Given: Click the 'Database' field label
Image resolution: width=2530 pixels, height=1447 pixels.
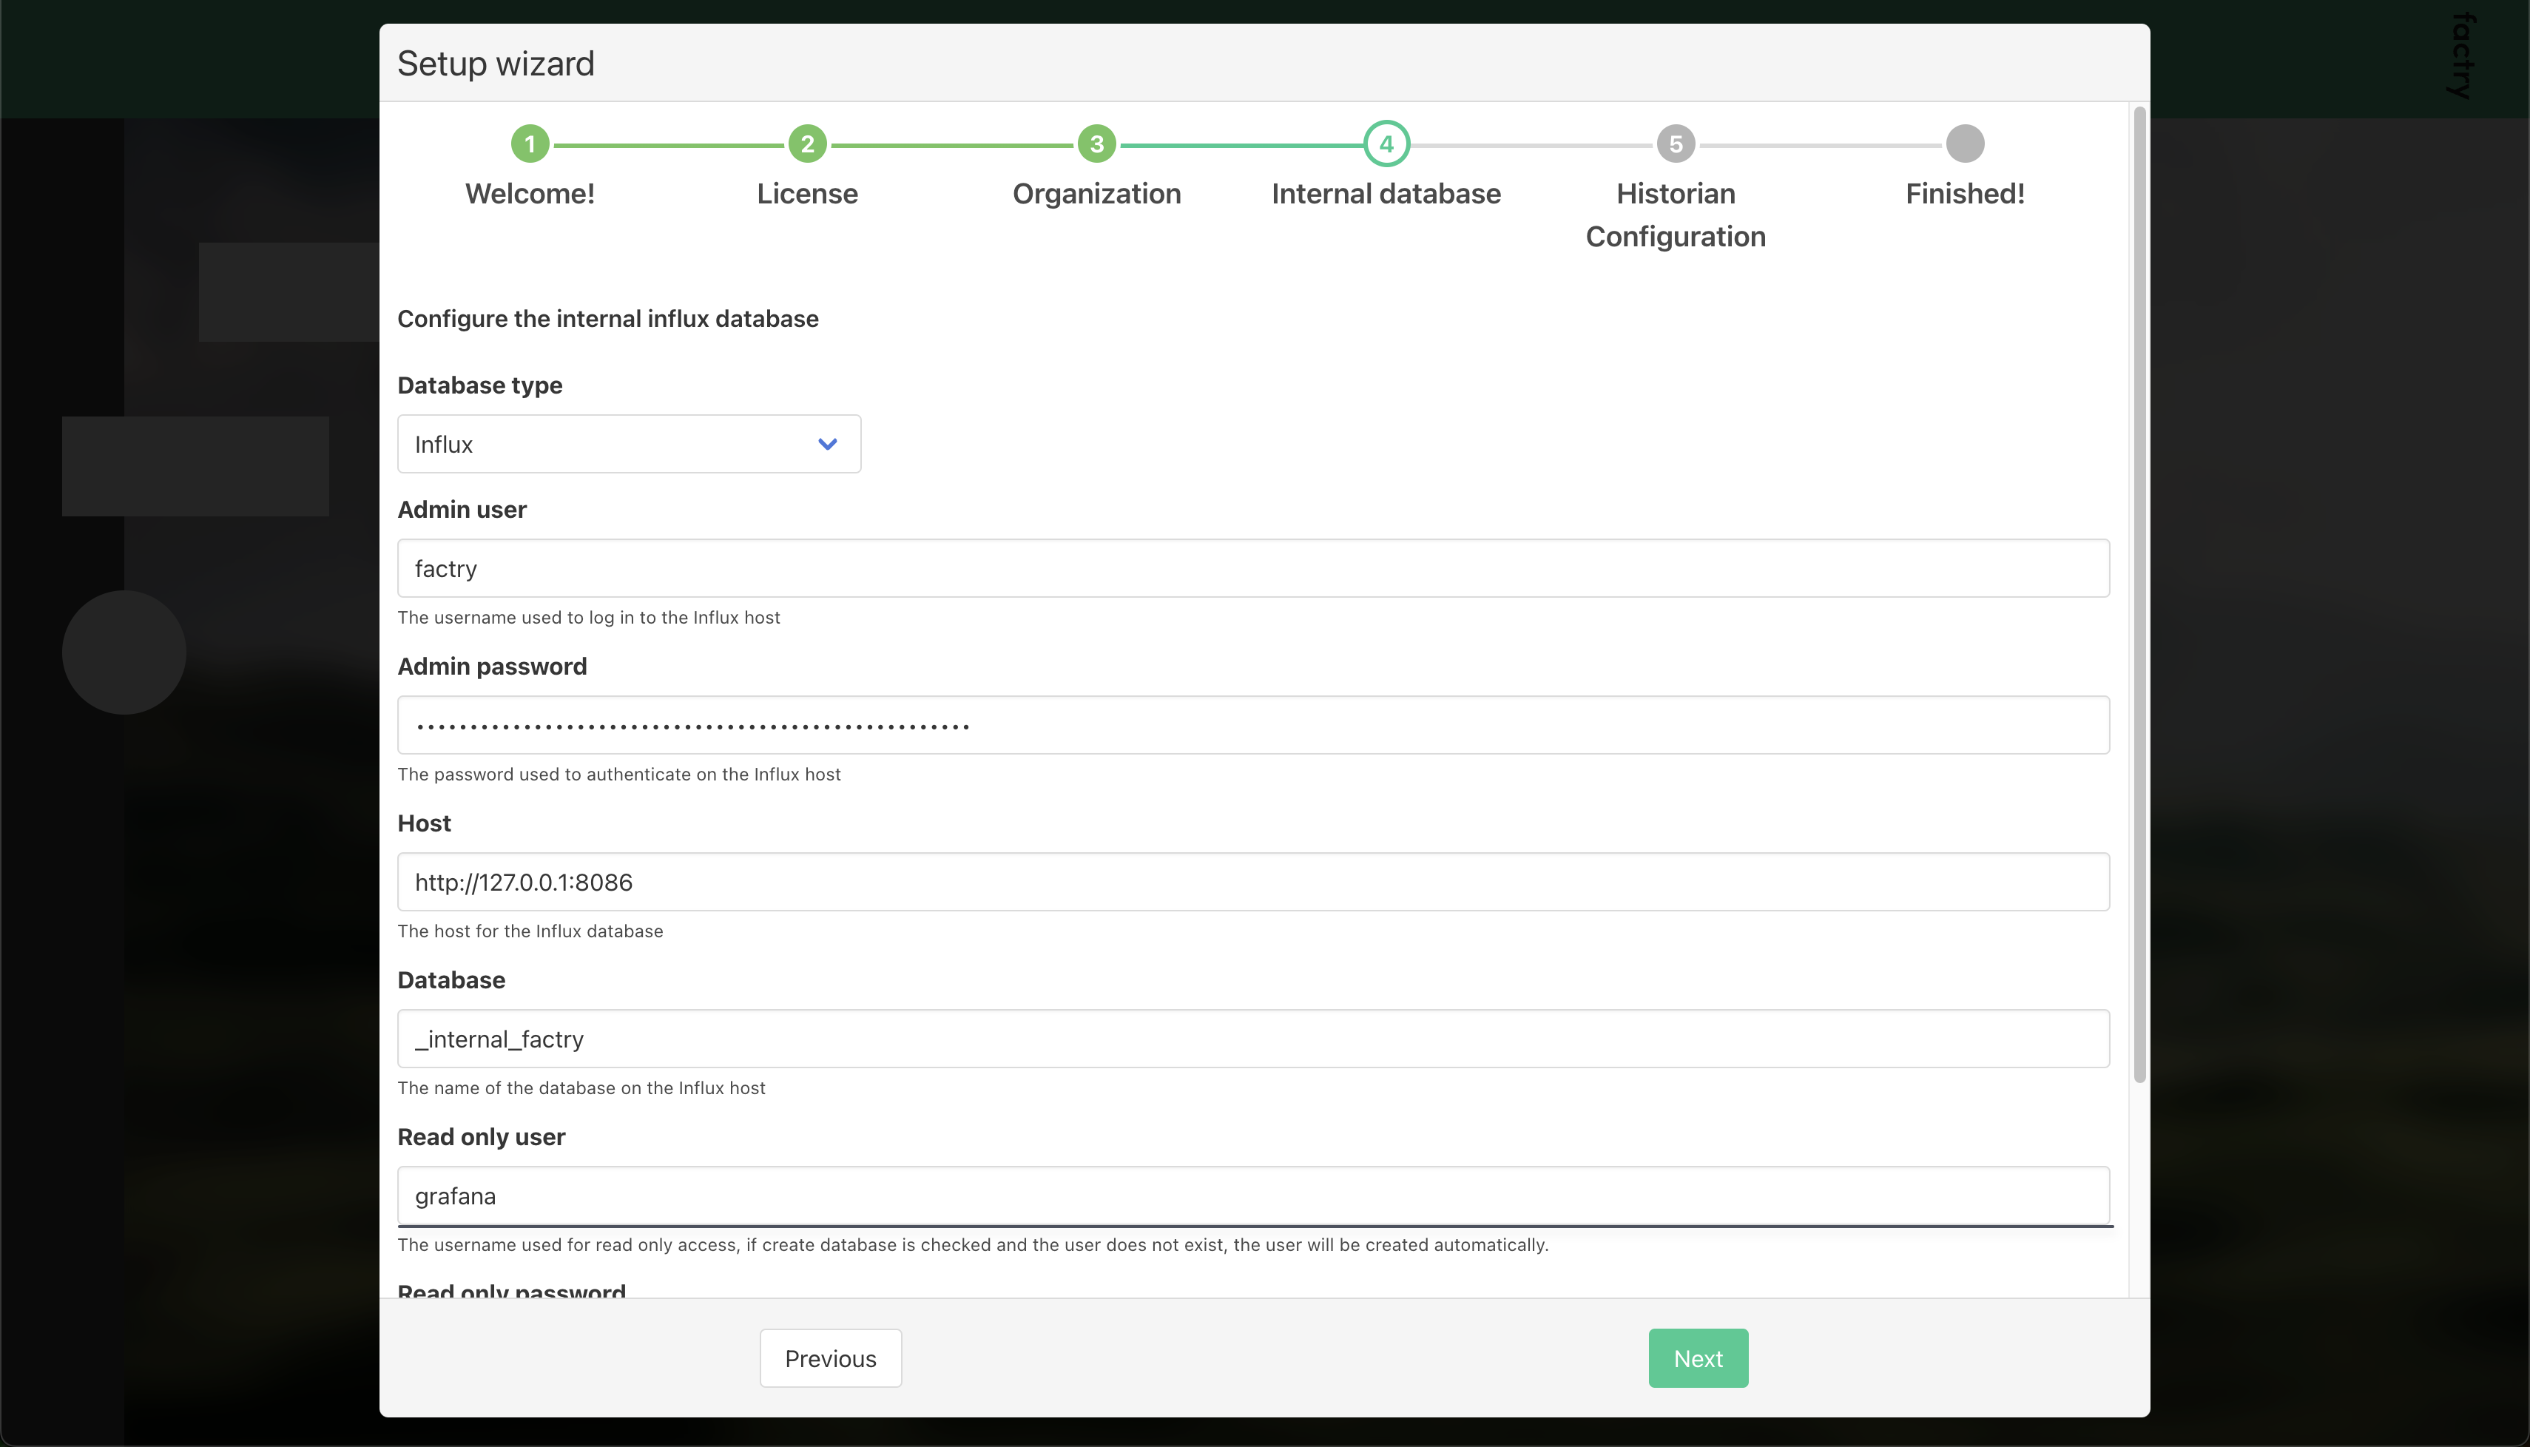Looking at the screenshot, I should [451, 981].
